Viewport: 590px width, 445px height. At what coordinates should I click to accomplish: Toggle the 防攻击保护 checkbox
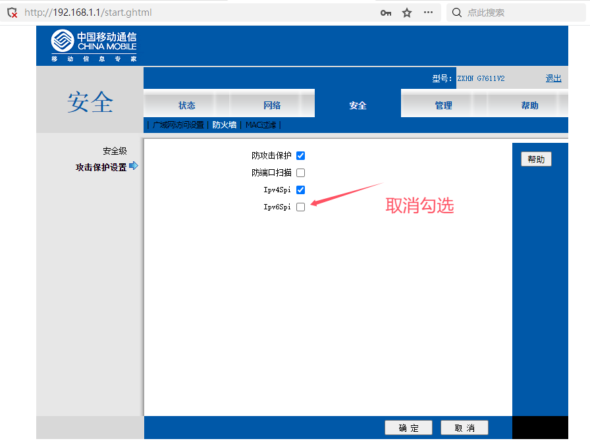point(300,156)
